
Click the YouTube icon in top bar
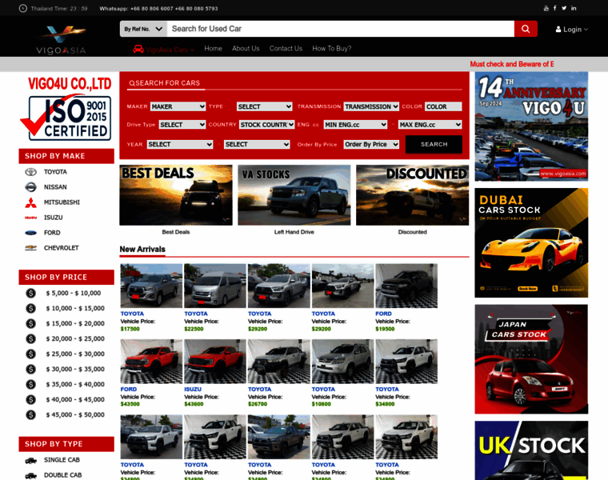[x=546, y=8]
